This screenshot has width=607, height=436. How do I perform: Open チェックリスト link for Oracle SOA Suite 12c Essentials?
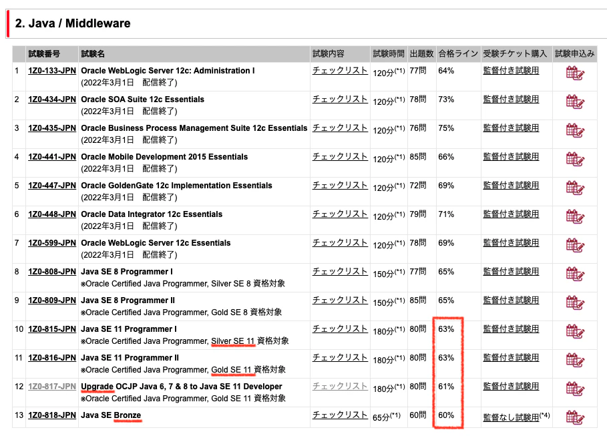coord(340,99)
